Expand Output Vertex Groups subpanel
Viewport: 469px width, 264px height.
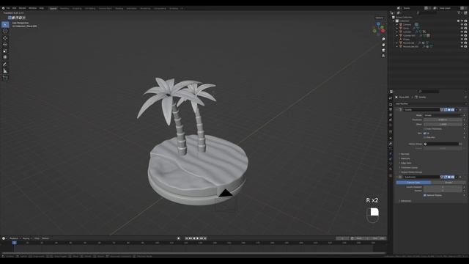tap(411, 172)
